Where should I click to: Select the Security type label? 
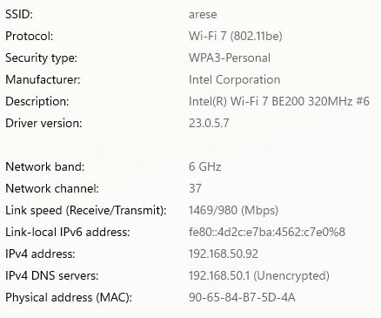[x=42, y=58]
